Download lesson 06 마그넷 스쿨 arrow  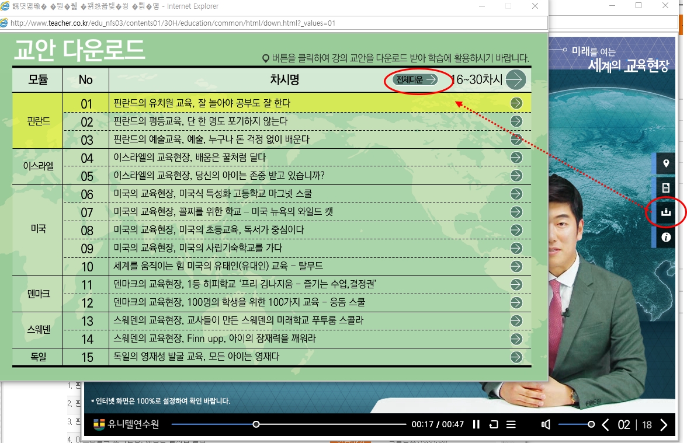(516, 194)
